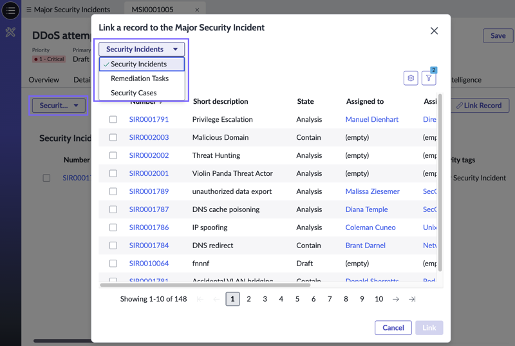
Task: Sort by State column header
Action: point(305,102)
